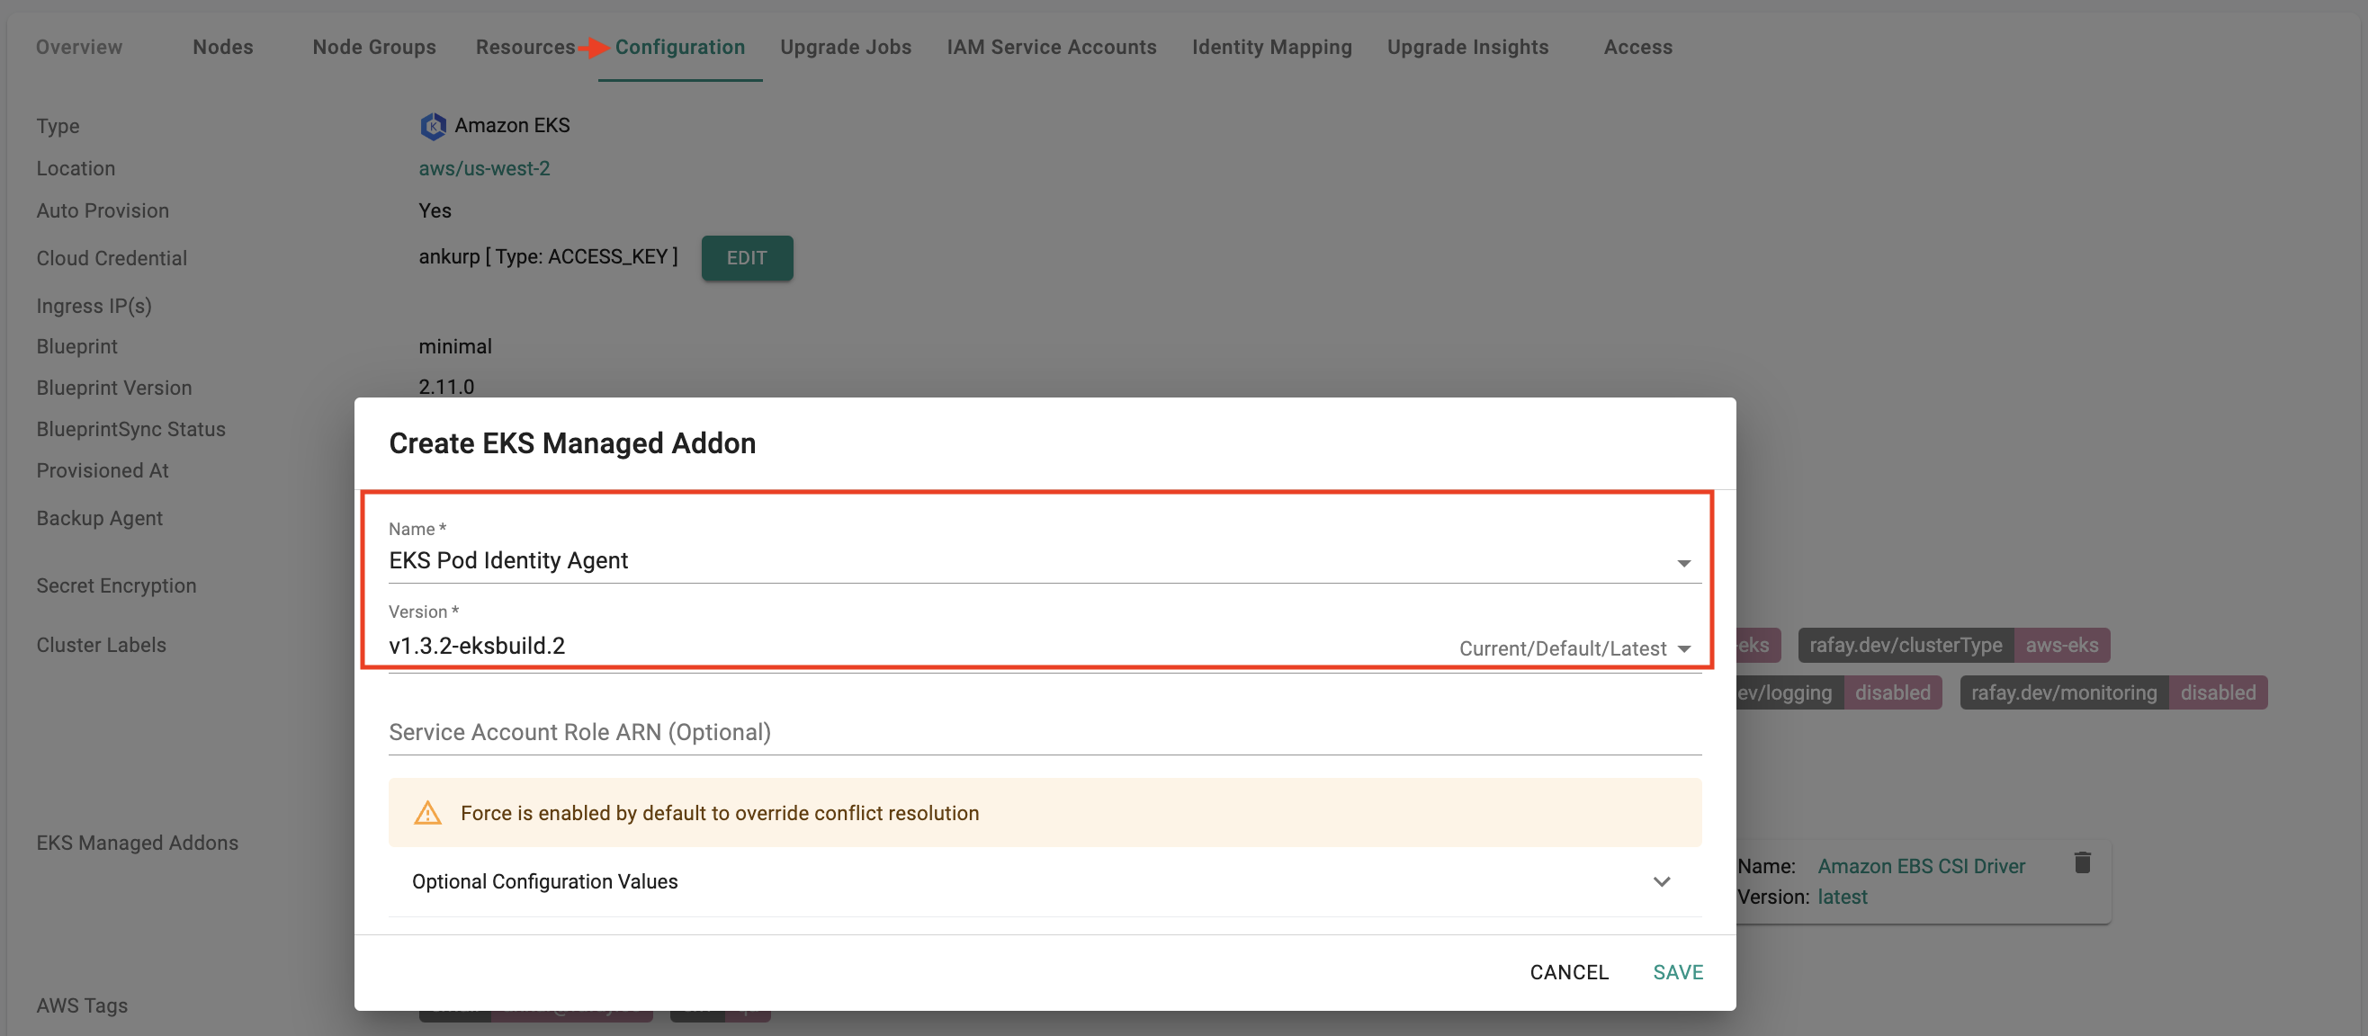The image size is (2368, 1036).
Task: Click the Ingress IP(s) label
Action: point(94,306)
